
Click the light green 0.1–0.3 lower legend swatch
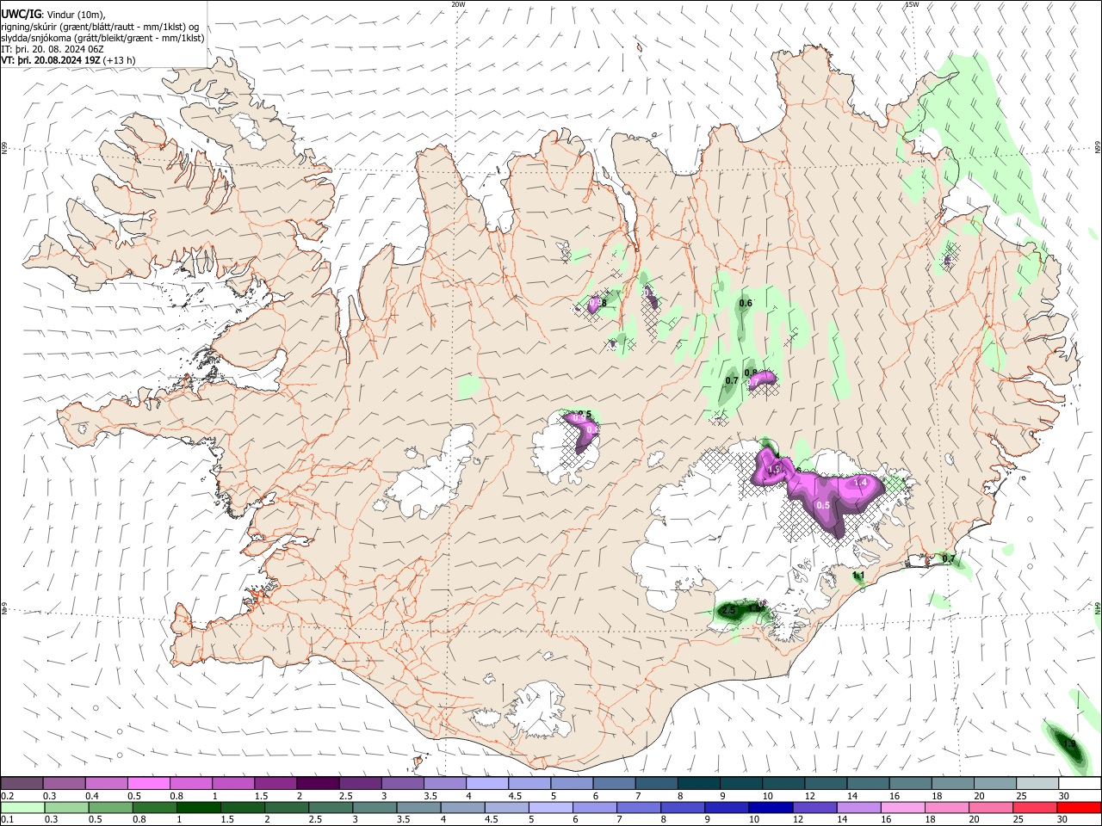point(22,808)
